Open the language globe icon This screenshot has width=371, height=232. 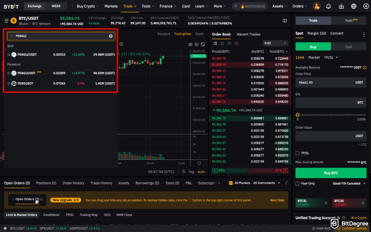tap(353, 6)
